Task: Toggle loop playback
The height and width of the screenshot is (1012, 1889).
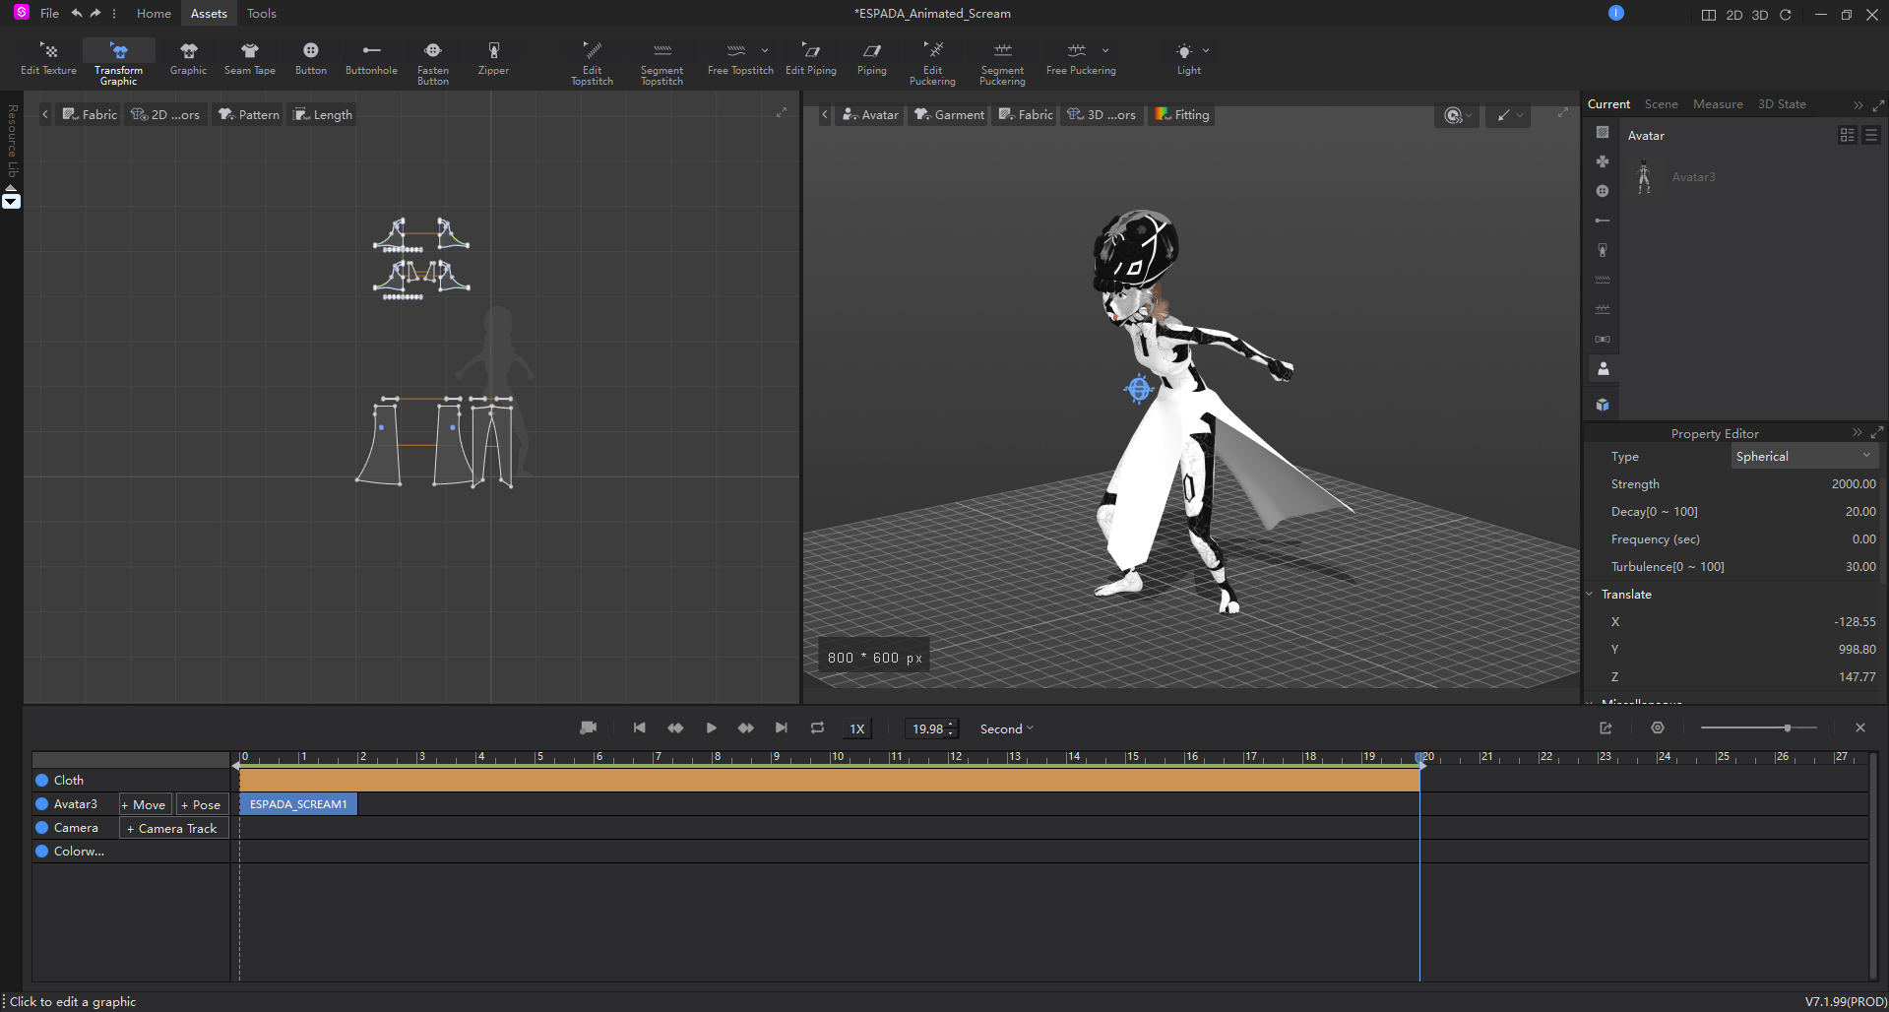Action: (x=817, y=727)
